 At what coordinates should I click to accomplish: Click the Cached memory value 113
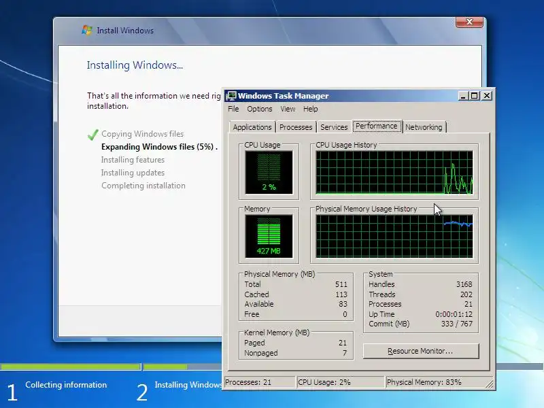tap(341, 294)
